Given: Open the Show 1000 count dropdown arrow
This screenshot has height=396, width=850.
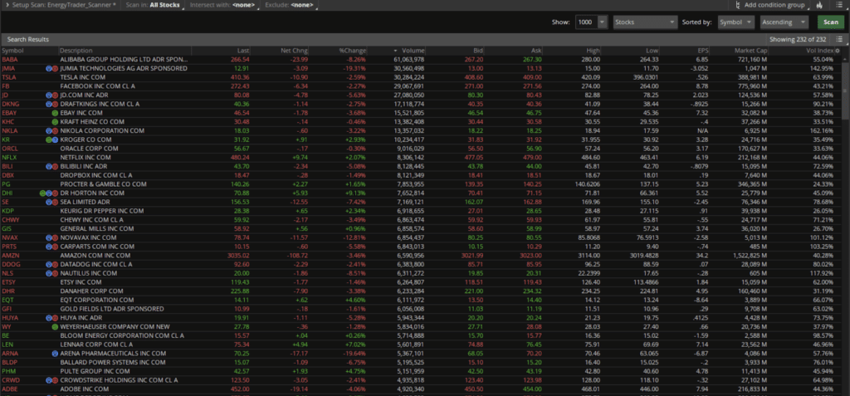Looking at the screenshot, I should click(603, 22).
